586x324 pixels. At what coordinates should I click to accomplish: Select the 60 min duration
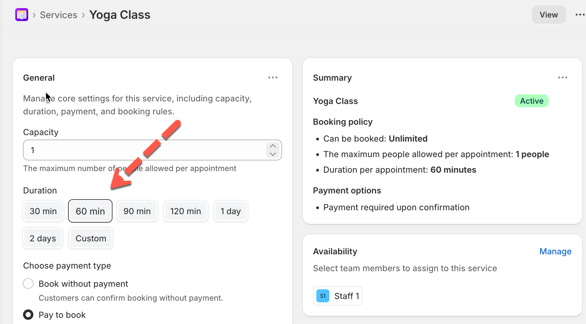coord(90,211)
